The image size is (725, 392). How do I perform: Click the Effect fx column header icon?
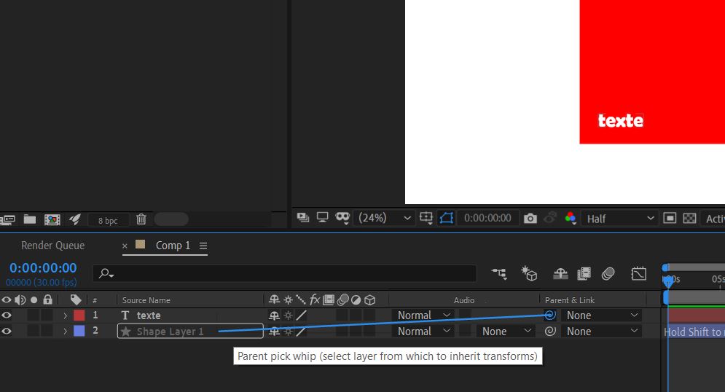pyautogui.click(x=315, y=300)
